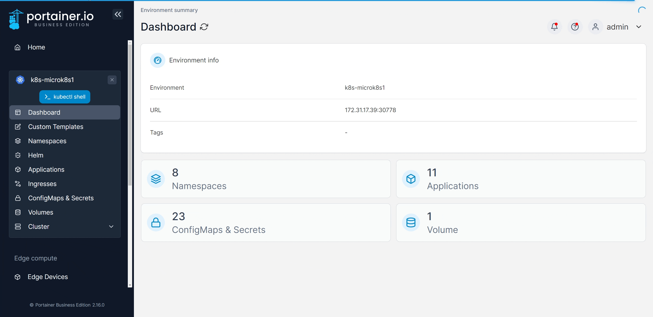Navigate to Home from sidebar
The width and height of the screenshot is (653, 317).
[36, 47]
